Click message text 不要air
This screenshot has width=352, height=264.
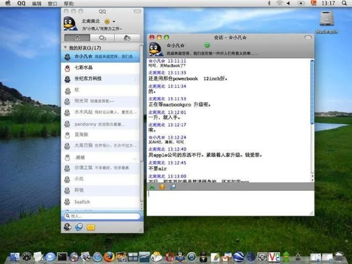point(158,168)
